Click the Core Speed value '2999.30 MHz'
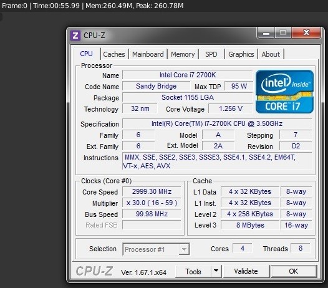This screenshot has height=288, width=328. click(152, 191)
